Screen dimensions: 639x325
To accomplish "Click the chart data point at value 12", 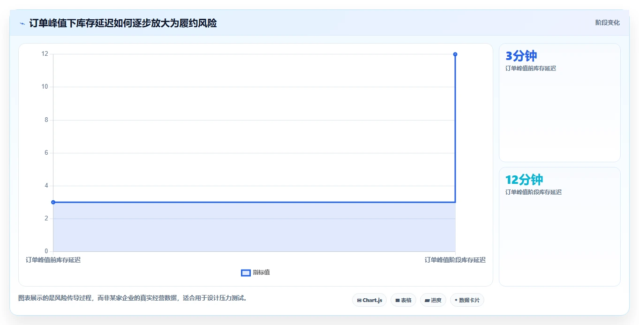I will 455,54.
